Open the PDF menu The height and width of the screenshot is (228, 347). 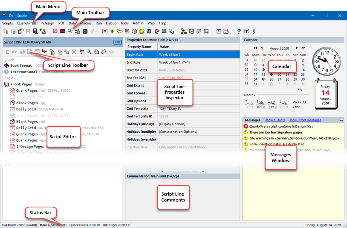coord(61,23)
